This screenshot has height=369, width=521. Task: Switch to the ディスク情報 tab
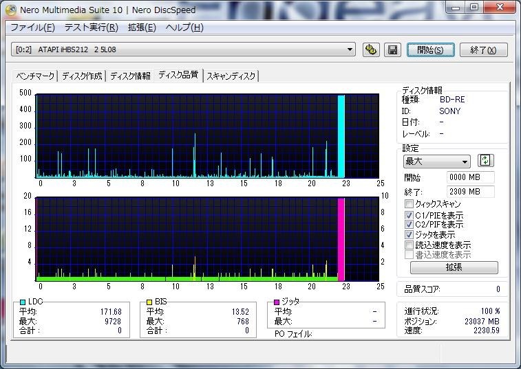point(130,76)
